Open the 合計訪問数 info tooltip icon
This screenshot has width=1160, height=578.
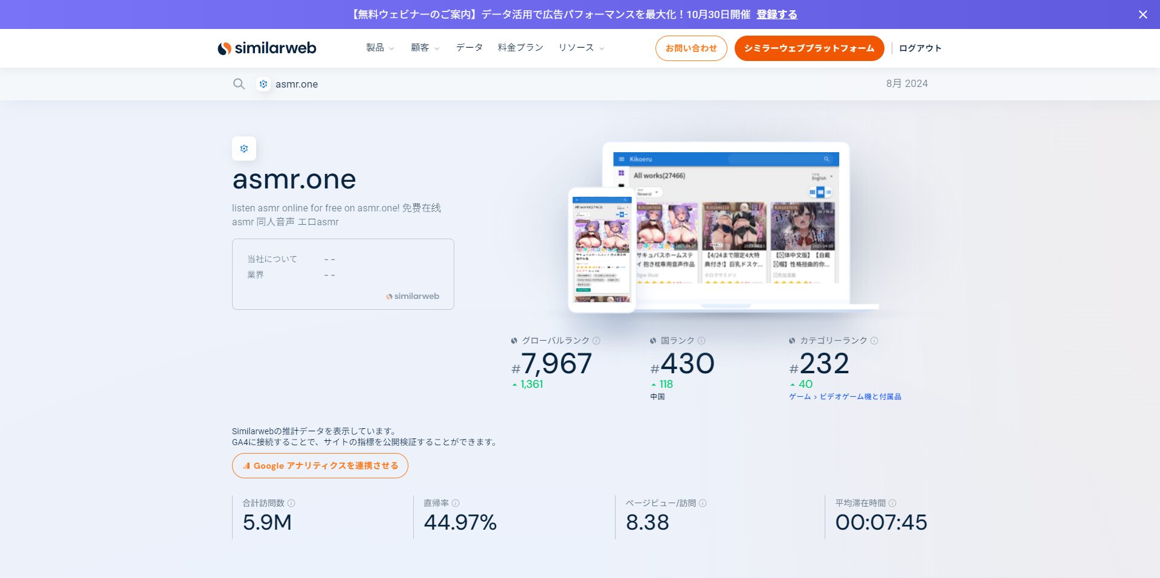[x=292, y=503]
